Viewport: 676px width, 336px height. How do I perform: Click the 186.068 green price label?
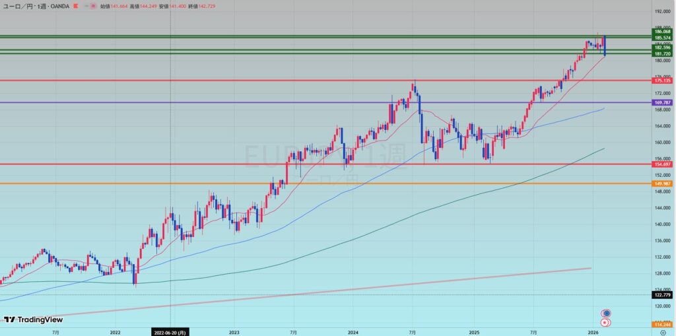click(662, 32)
